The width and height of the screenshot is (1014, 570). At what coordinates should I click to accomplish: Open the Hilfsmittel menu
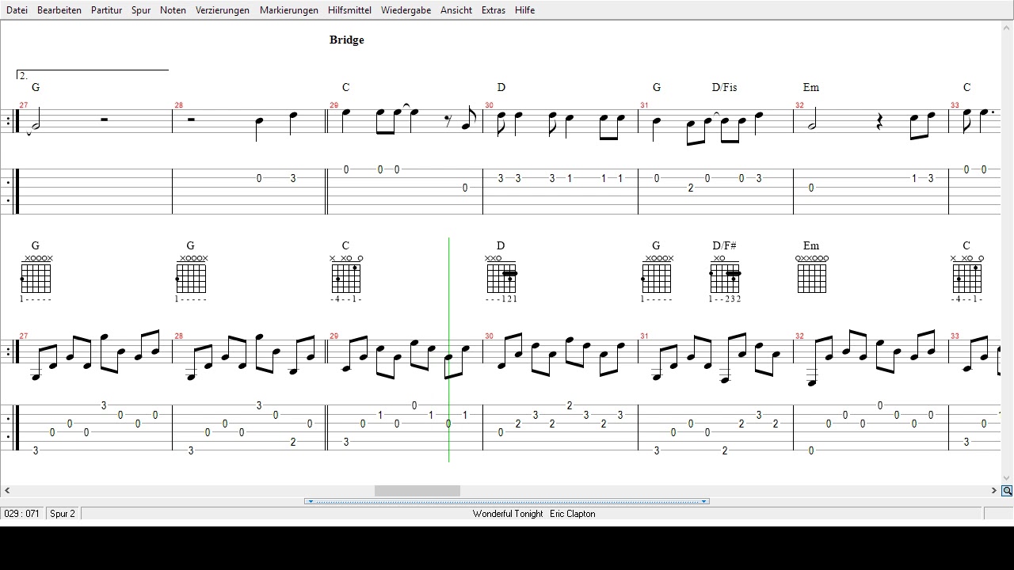click(349, 10)
